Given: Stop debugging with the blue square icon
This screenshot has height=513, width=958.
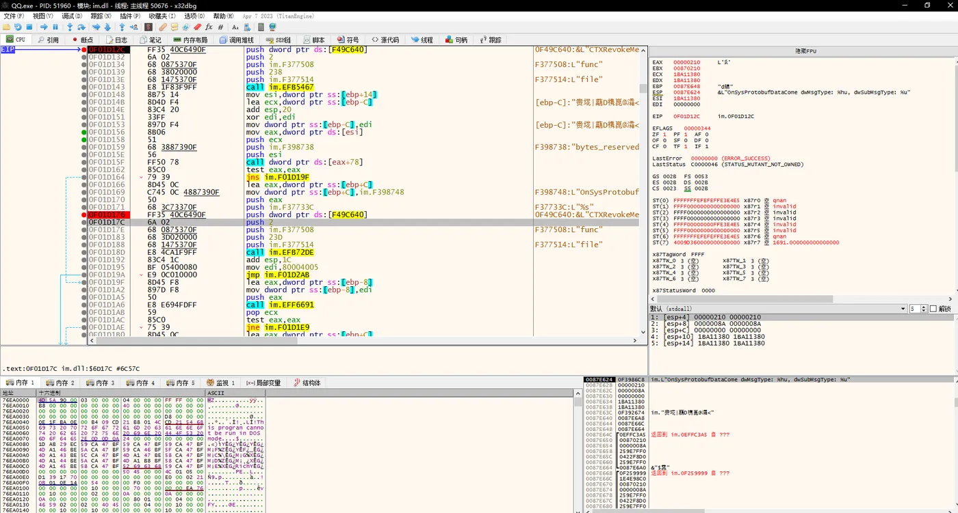Looking at the screenshot, I should (x=30, y=27).
